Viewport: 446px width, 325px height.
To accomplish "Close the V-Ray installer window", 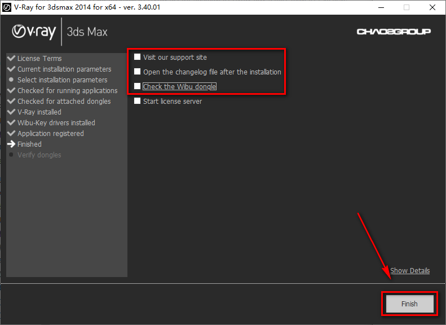I will pos(432,7).
